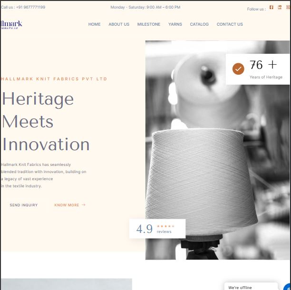Image resolution: width=291 pixels, height=290 pixels.
Task: Click the Send Inquiry button
Action: 24,205
